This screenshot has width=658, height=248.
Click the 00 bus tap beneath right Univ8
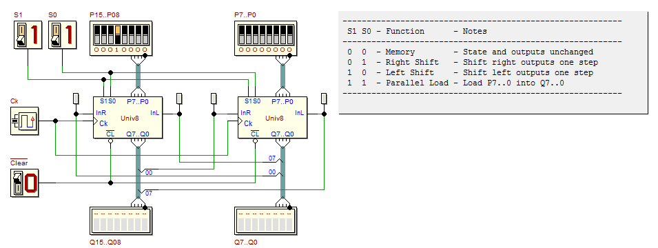pos(272,172)
